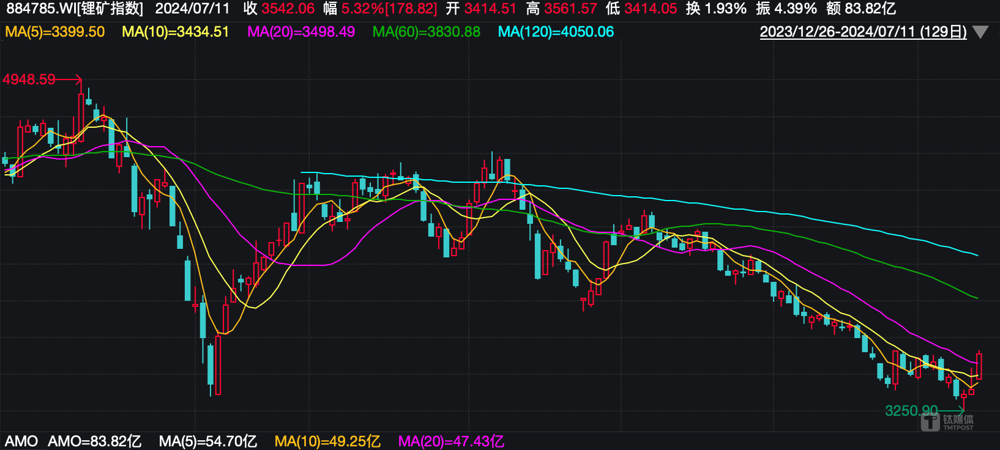Screen dimensions: 1000x450
Task: Click the change value 5.32%[178.82]
Action: [389, 9]
